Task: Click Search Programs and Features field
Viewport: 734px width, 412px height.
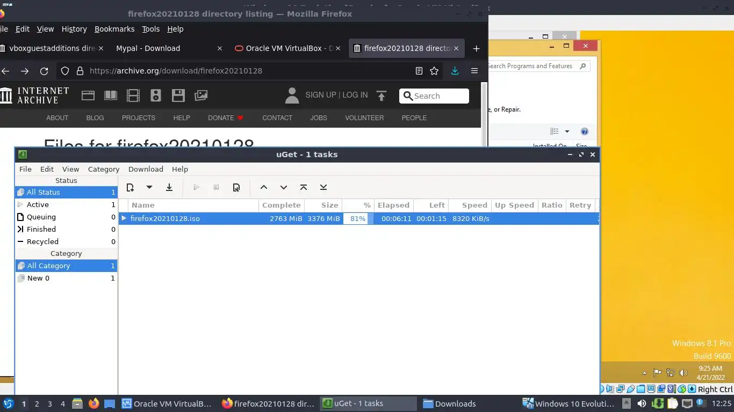Action: [538, 66]
